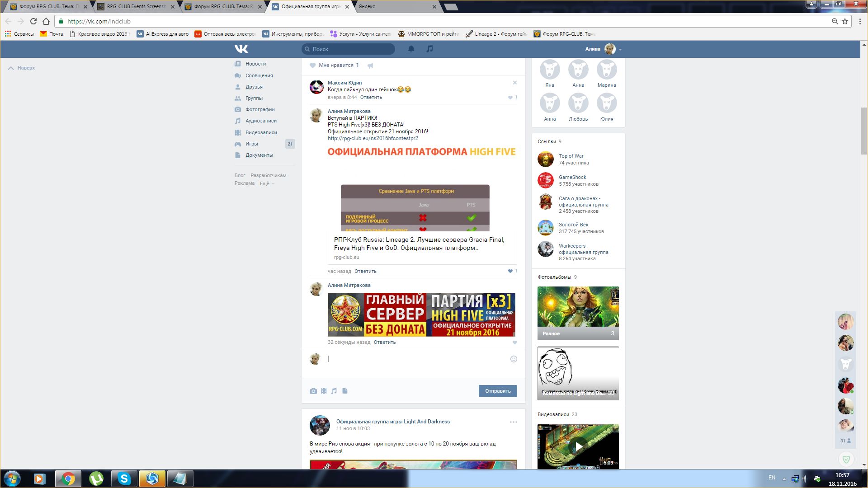Attach a video with film icon
The height and width of the screenshot is (488, 868).
[324, 391]
